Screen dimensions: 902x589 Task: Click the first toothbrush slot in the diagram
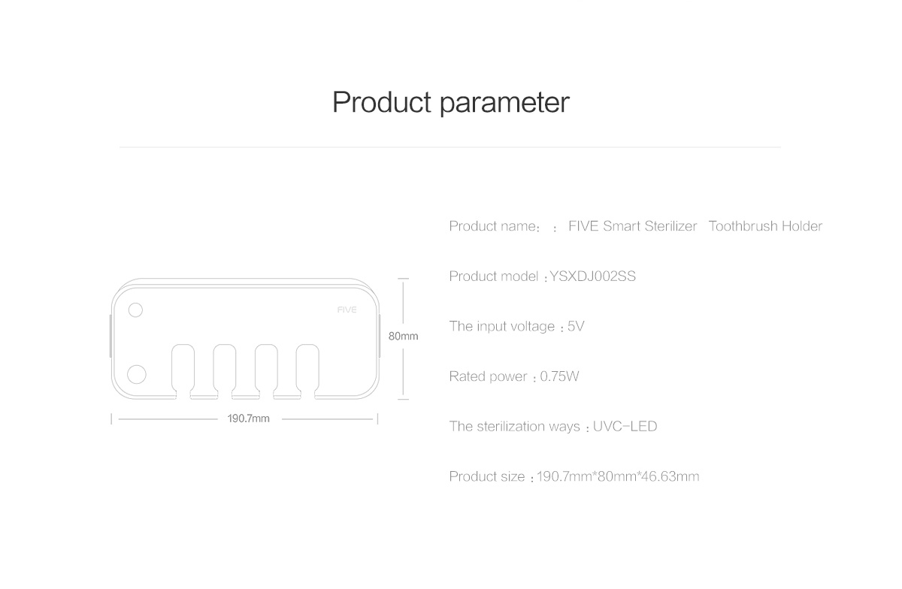[x=183, y=370]
